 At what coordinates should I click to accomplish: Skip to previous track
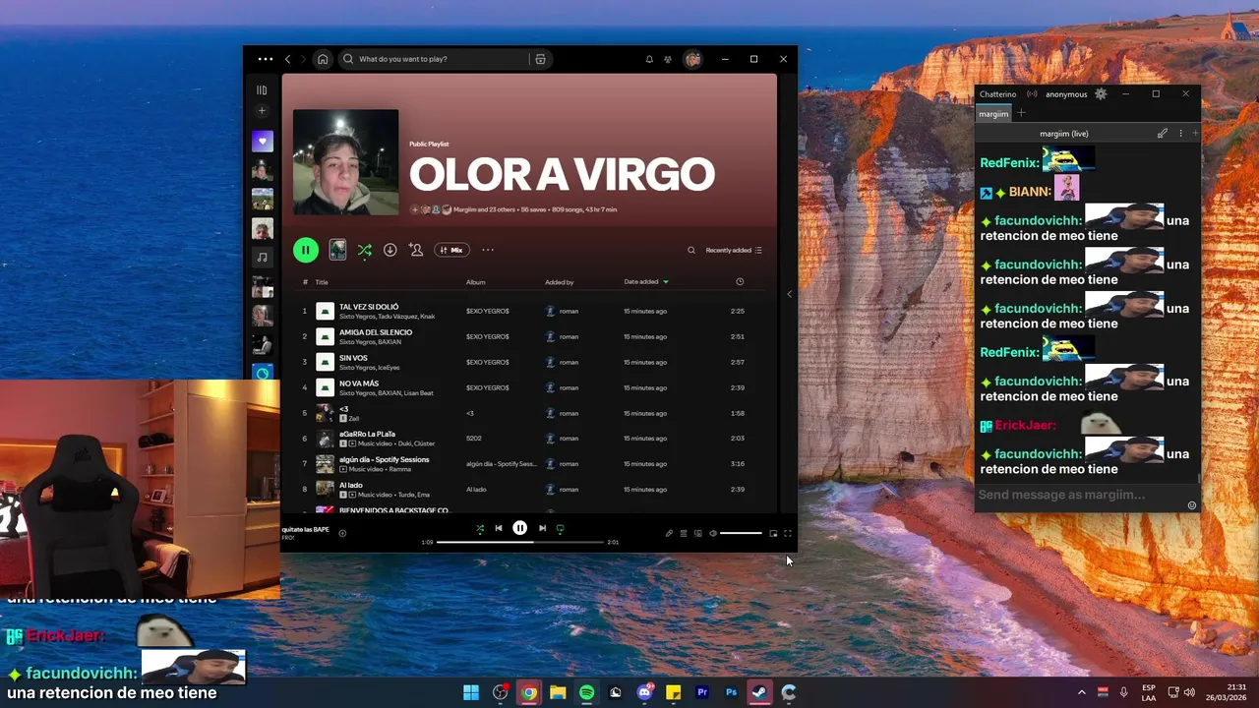coord(499,528)
